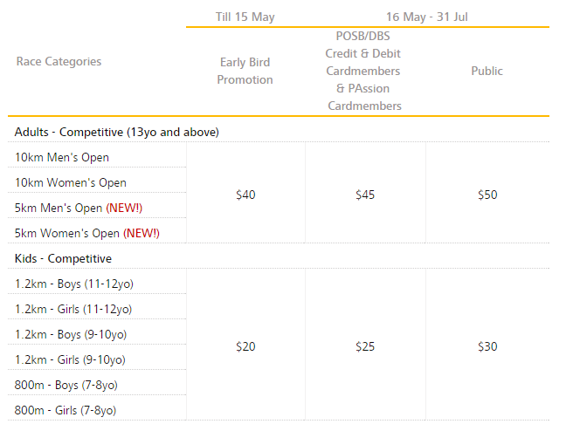Click the "1.2km - Girls (9-10yo)" category
This screenshot has width=580, height=424.
(70, 360)
